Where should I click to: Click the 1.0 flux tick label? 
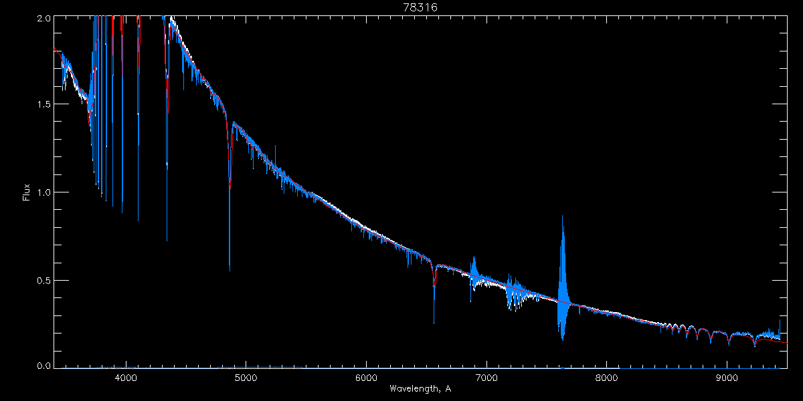pyautogui.click(x=43, y=192)
